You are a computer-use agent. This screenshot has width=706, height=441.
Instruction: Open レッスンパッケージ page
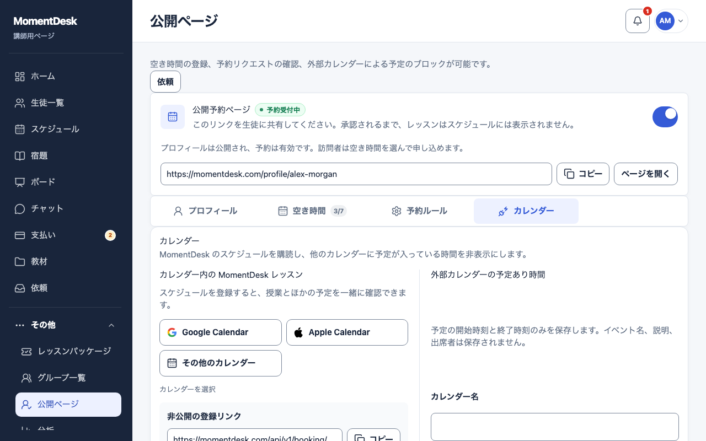68,351
